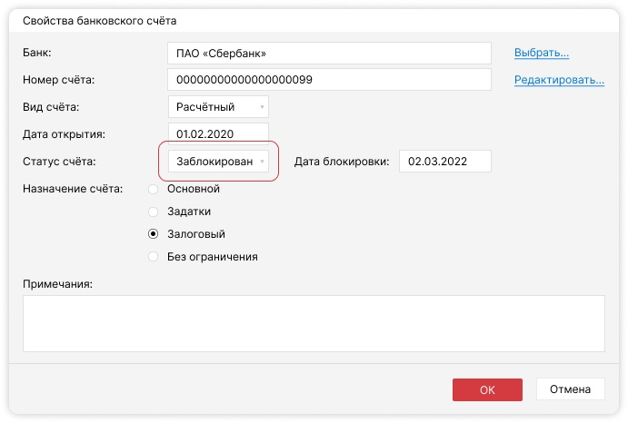This screenshot has height=423, width=628.
Task: Click the Отмена button
Action: click(x=571, y=389)
